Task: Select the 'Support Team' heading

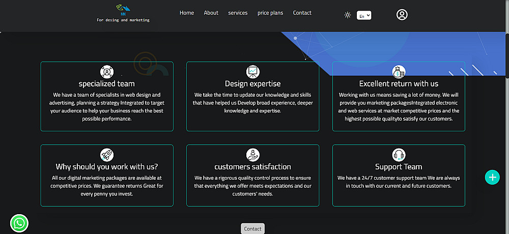Action: pyautogui.click(x=399, y=167)
